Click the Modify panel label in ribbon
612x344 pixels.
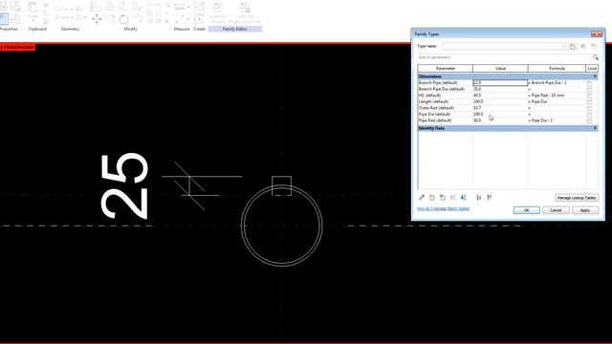130,30
